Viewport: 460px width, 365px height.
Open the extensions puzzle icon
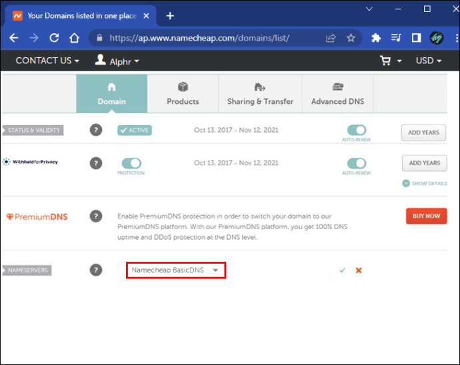point(376,38)
